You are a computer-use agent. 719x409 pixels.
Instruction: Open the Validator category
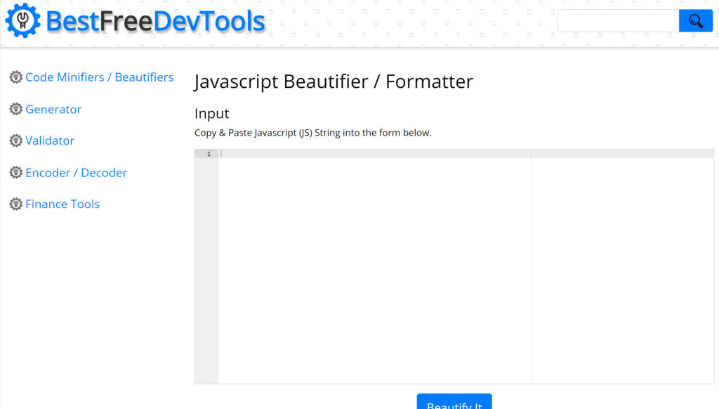coord(50,141)
